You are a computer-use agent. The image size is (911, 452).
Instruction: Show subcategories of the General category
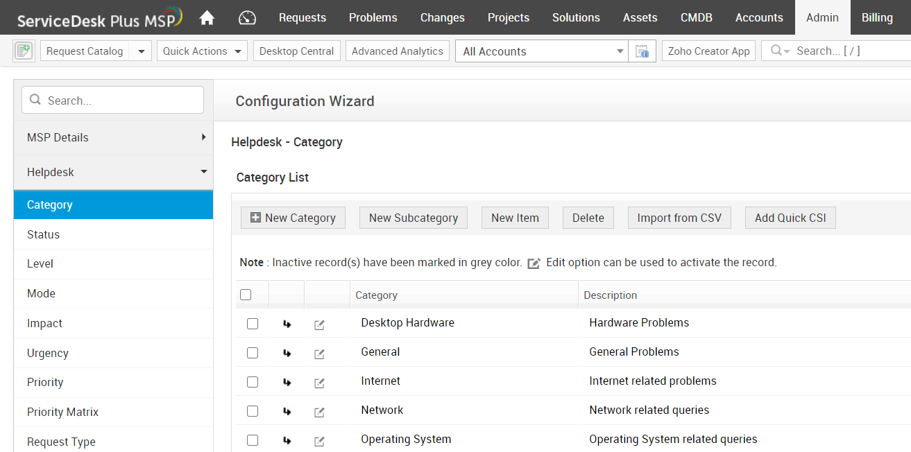(x=287, y=354)
